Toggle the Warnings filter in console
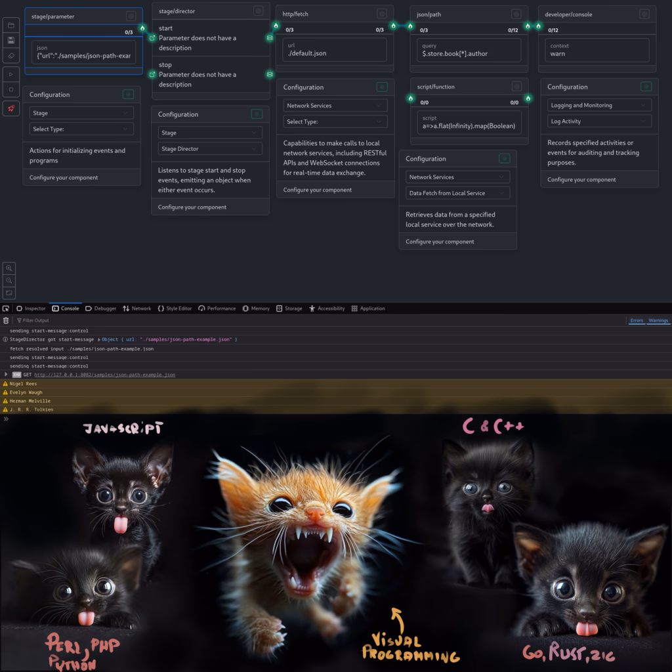 click(x=658, y=320)
